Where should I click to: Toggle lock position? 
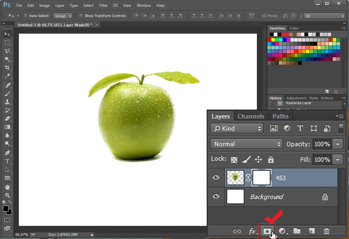[x=258, y=160]
